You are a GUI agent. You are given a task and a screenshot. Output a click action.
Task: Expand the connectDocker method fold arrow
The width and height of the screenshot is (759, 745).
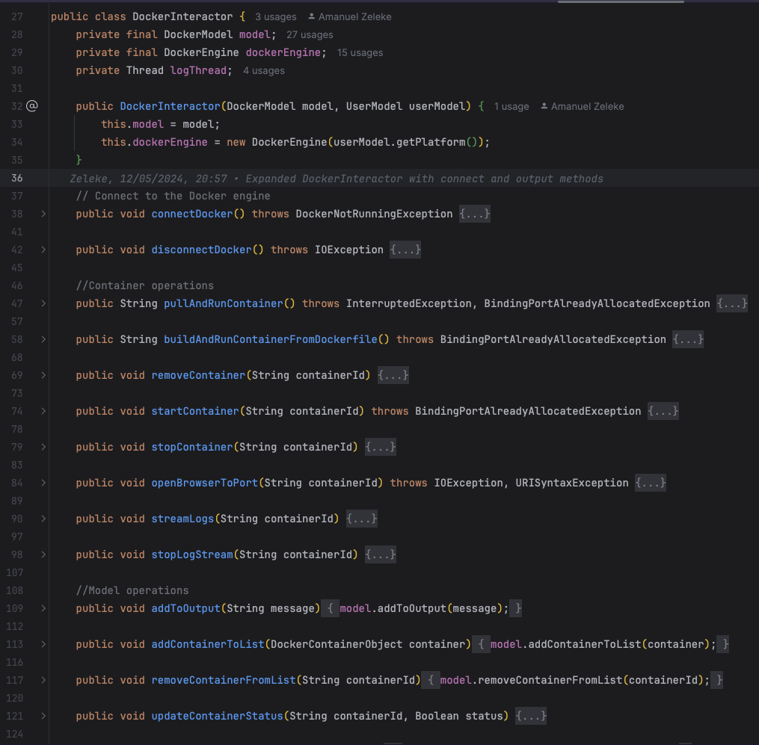pyautogui.click(x=43, y=214)
